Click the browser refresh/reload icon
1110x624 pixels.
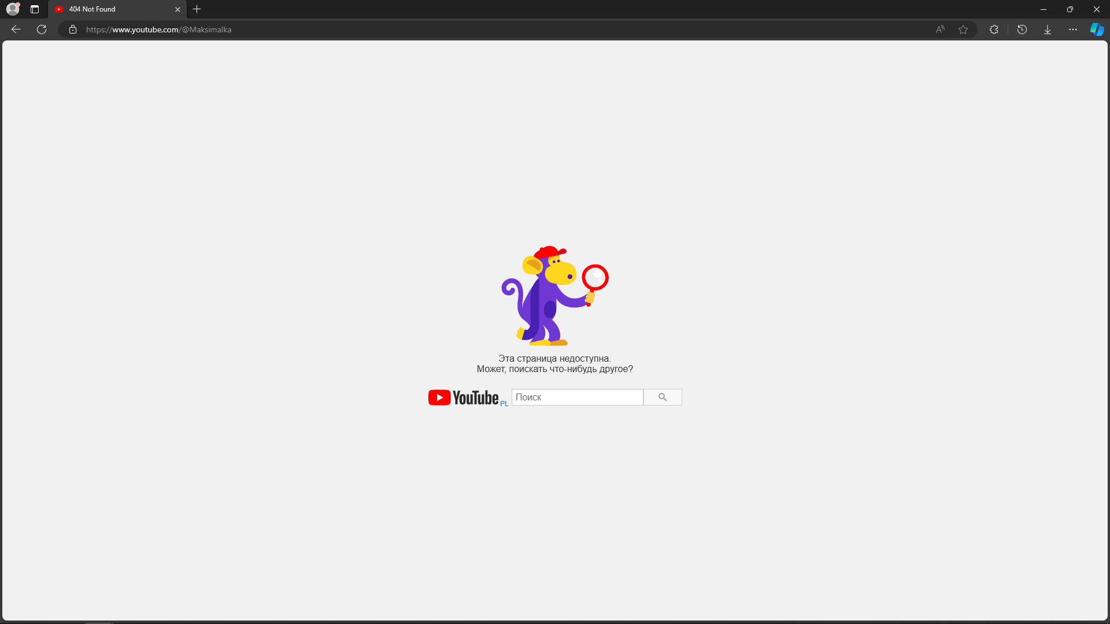pos(42,29)
